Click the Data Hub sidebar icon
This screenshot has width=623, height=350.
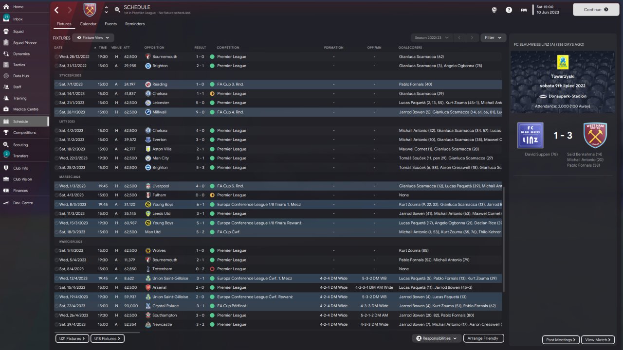(x=6, y=76)
